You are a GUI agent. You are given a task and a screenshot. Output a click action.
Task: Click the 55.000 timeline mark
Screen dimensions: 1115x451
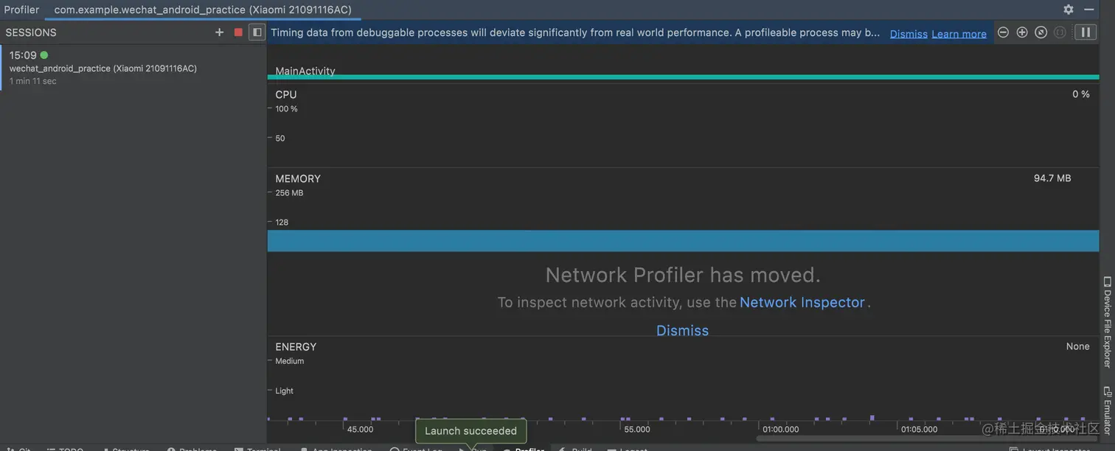pos(637,429)
